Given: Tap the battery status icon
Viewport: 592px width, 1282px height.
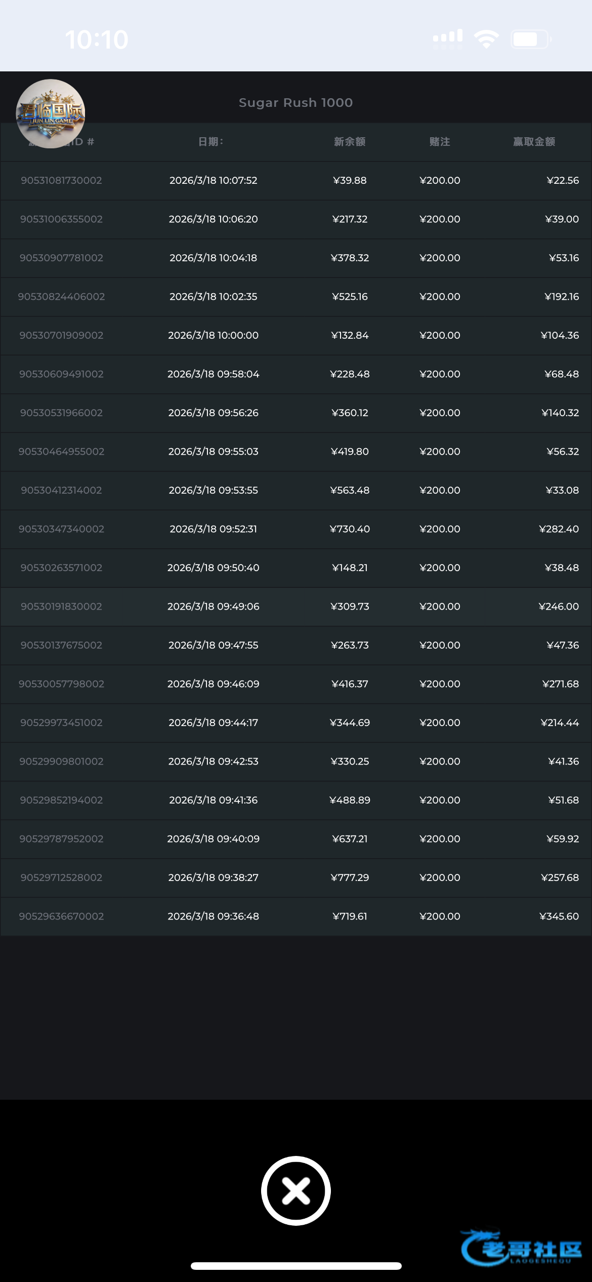Looking at the screenshot, I should (x=530, y=39).
